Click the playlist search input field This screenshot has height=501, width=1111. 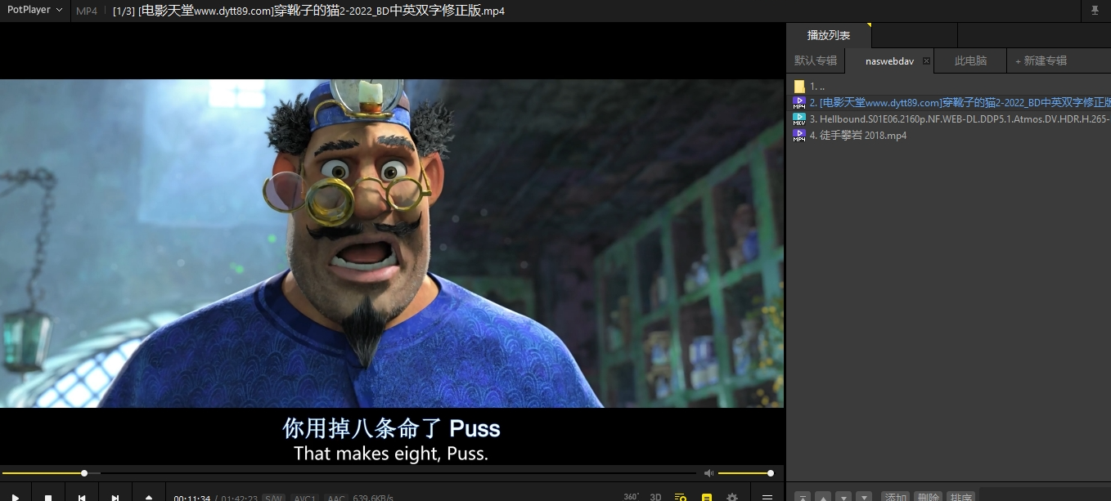[1045, 494]
